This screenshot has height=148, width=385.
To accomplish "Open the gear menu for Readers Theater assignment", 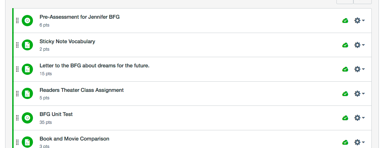I will click(x=359, y=94).
